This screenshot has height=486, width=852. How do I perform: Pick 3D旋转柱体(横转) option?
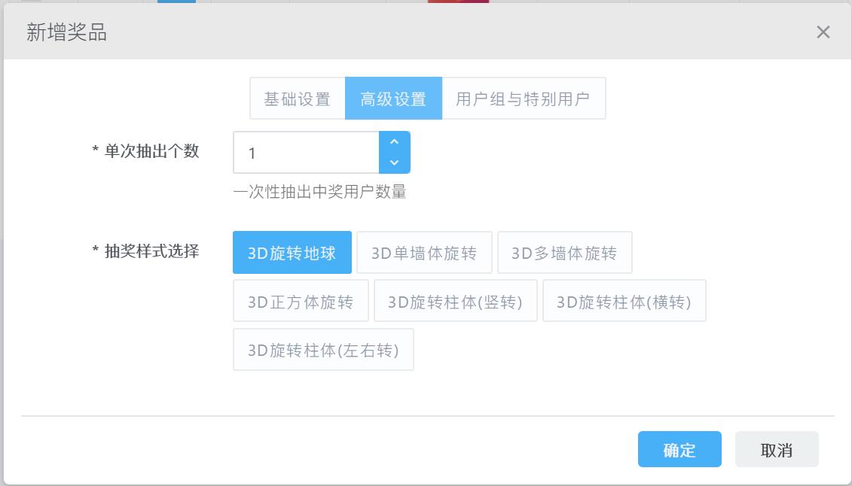624,301
